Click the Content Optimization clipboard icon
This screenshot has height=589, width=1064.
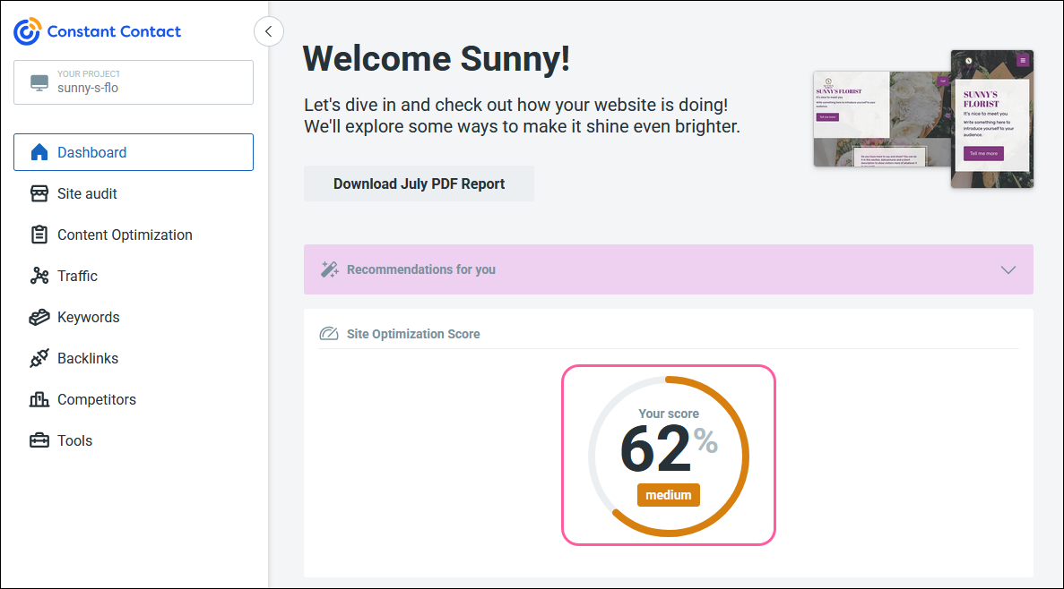[39, 235]
